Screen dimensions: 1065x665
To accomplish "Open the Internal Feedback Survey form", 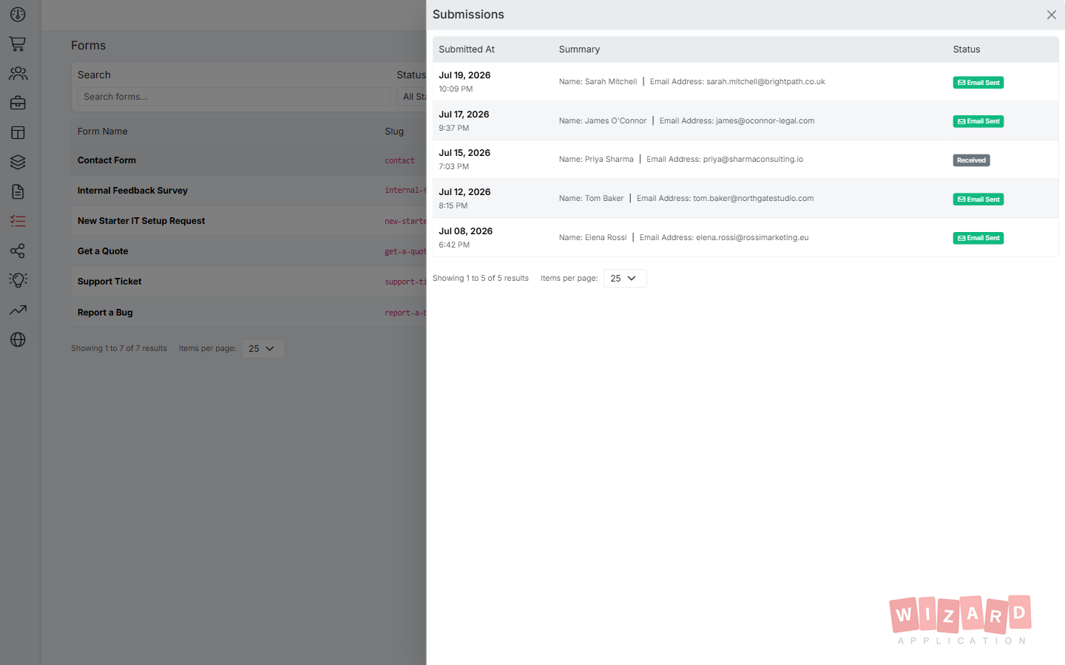I will point(132,191).
